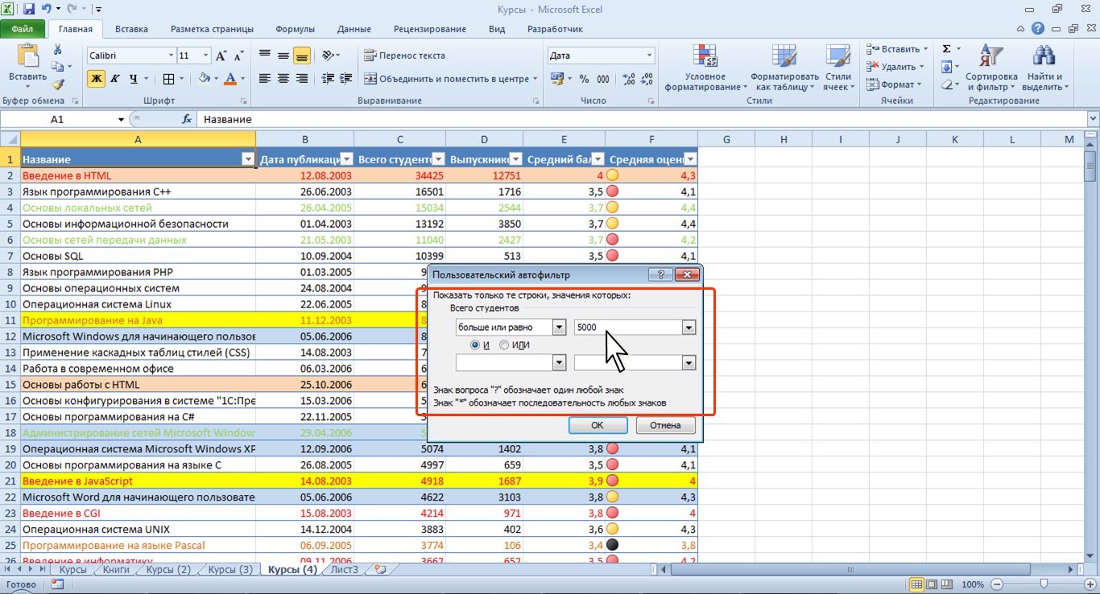Switch to the Вставка ribbon tab
Image resolution: width=1100 pixels, height=594 pixels.
tap(131, 29)
